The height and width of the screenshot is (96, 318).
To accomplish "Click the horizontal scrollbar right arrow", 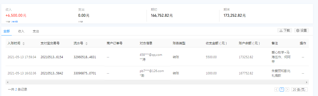I will (x=307, y=82).
